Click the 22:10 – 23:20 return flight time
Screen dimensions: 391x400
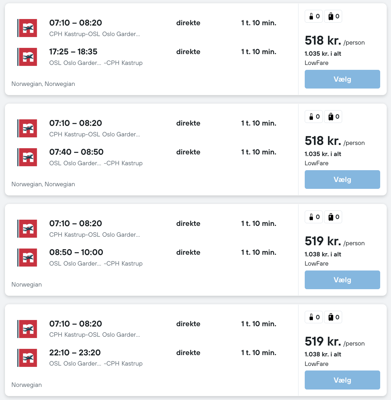[75, 353]
